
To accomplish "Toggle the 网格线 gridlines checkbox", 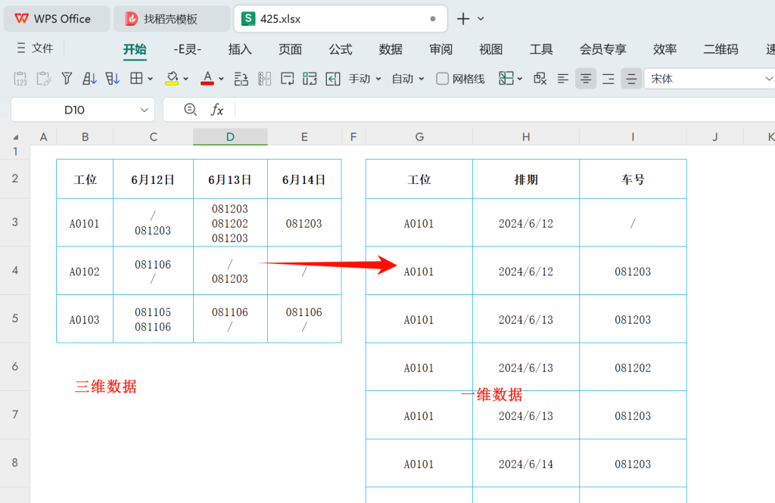I will (x=442, y=79).
